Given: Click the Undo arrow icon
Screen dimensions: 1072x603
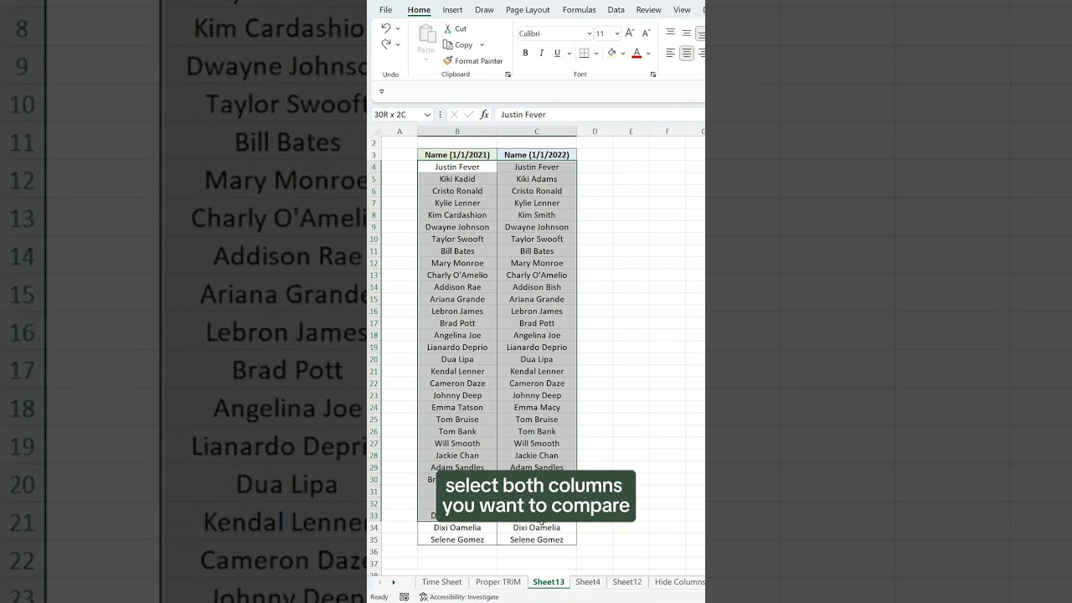Looking at the screenshot, I should click(x=385, y=28).
